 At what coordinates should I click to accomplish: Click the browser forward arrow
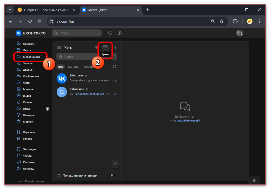click(20, 21)
